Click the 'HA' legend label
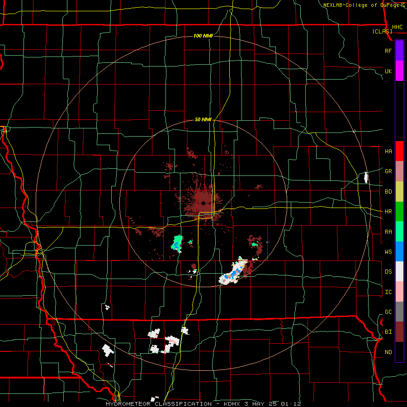 [x=388, y=151]
